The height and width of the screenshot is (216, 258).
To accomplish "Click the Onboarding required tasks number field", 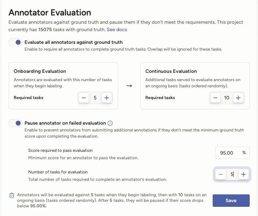I will (x=95, y=98).
